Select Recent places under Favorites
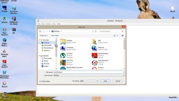This screenshot has width=179, height=101. pos(48,48)
